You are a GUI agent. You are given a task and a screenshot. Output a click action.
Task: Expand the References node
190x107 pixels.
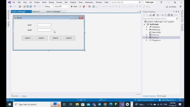(147, 30)
